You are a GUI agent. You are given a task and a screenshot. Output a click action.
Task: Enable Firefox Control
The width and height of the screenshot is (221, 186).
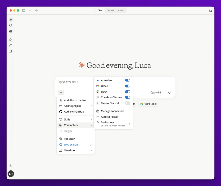tap(127, 103)
